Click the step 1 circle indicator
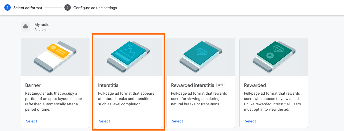344x131 pixels. (x=8, y=8)
